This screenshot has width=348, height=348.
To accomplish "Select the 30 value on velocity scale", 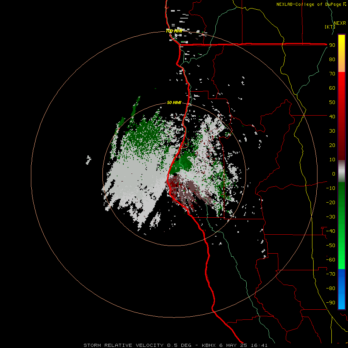I will pyautogui.click(x=332, y=131).
